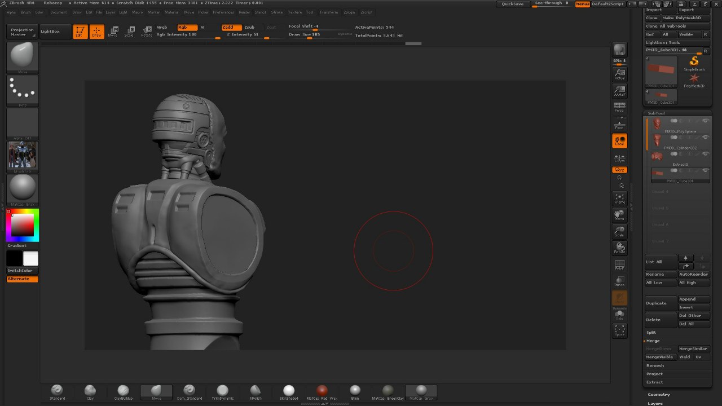
Task: Set canvas zoom to AAHalf
Action: 619,91
